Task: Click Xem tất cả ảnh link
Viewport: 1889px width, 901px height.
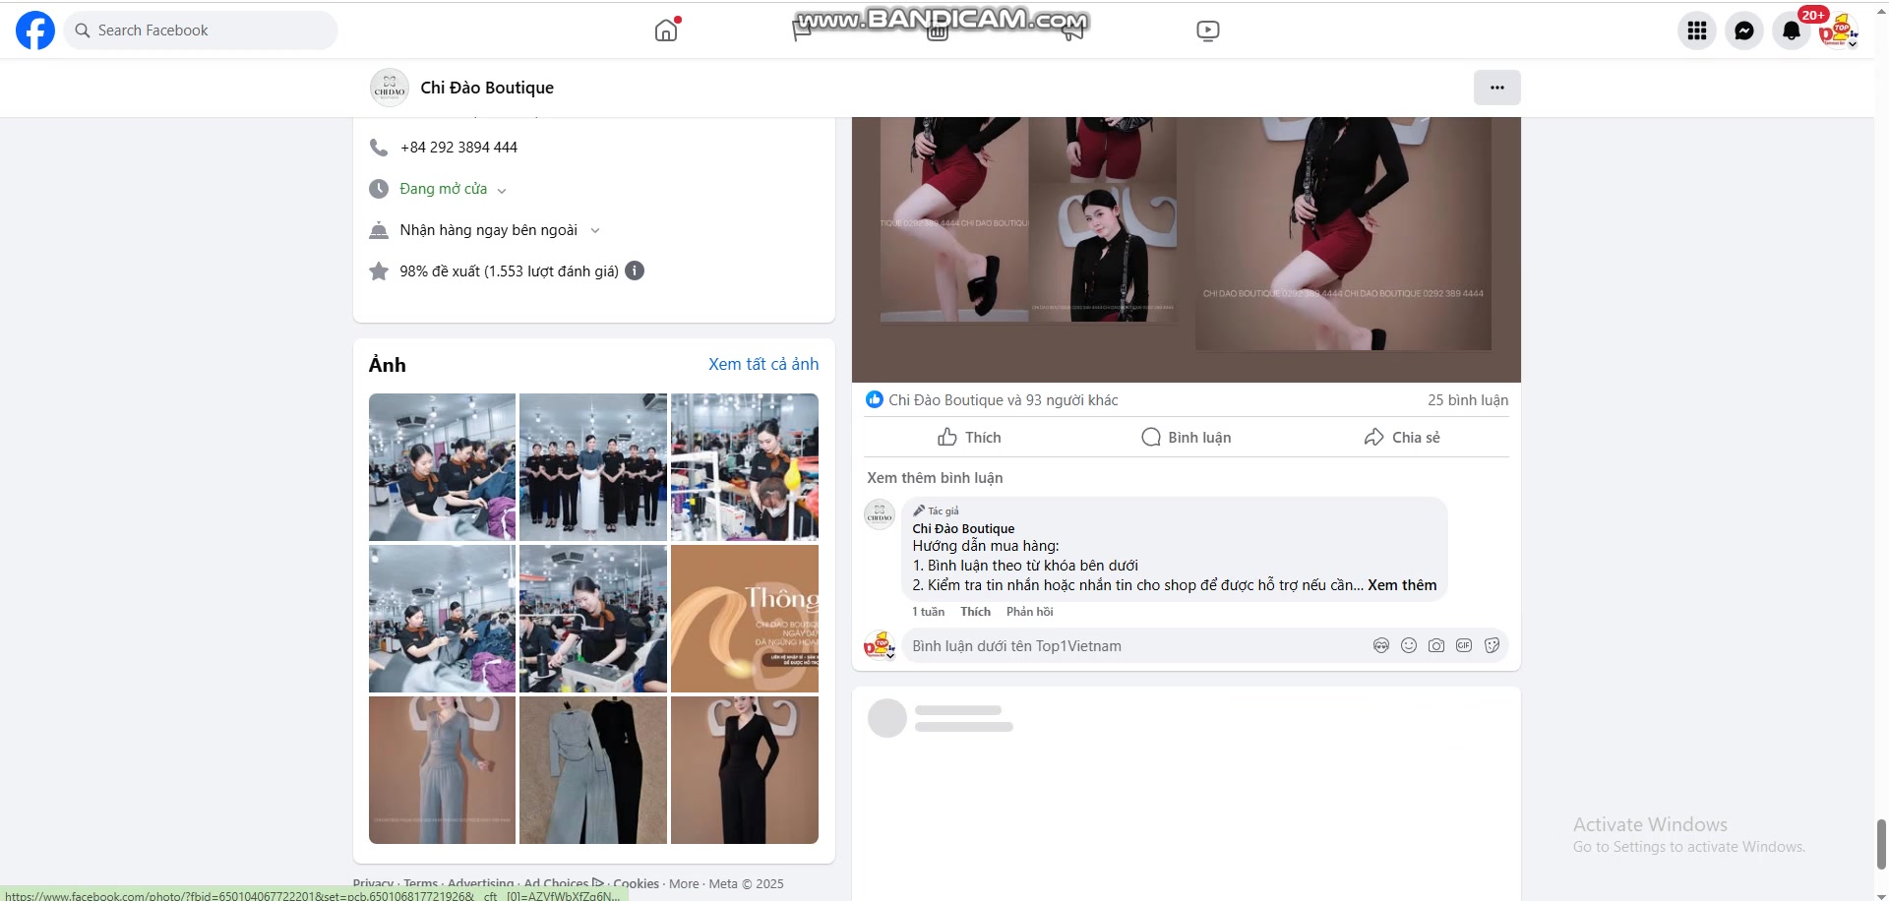Action: pyautogui.click(x=762, y=364)
